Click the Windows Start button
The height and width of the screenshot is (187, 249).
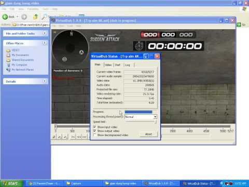(x=12, y=183)
